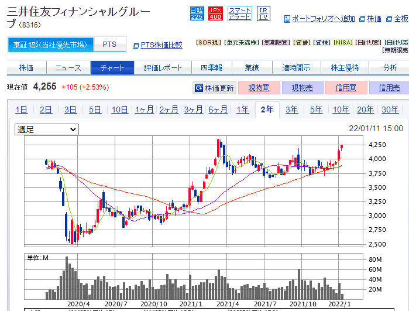409x311 pixels.
Task: Open the IR TV icon
Action: coord(263,13)
